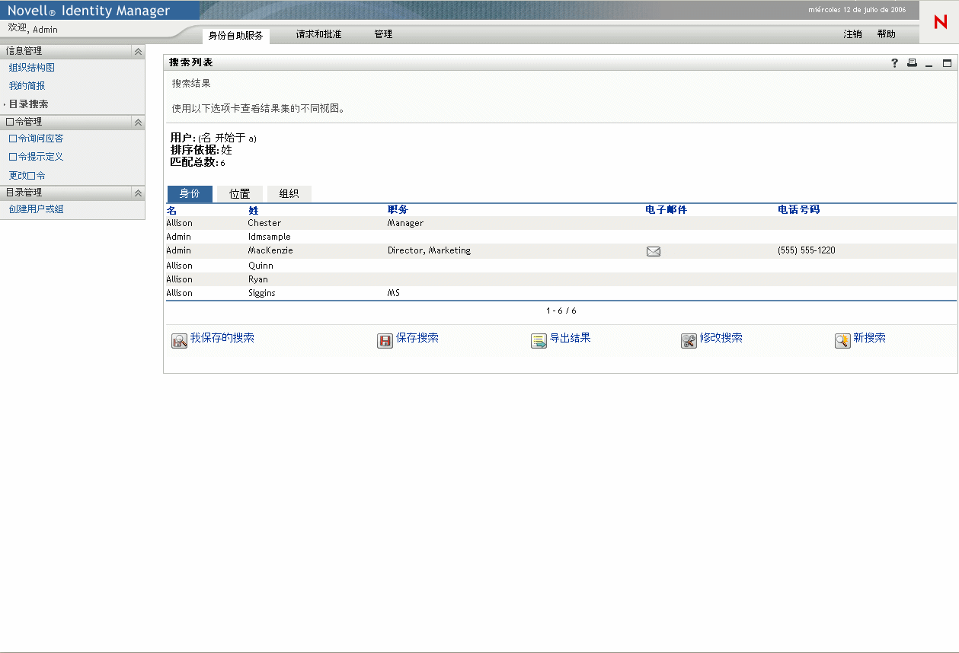
Task: Open help using the question mark icon
Action: coord(893,63)
